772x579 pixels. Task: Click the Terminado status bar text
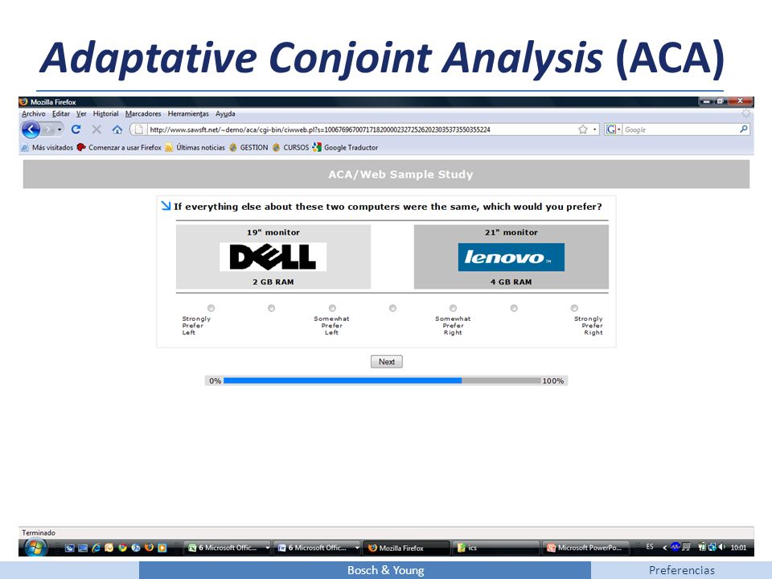pyautogui.click(x=39, y=532)
